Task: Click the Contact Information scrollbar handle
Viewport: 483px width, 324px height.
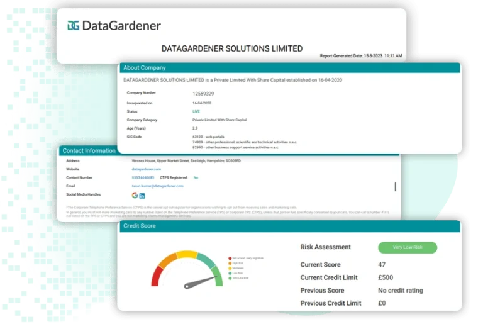Action: [395, 186]
